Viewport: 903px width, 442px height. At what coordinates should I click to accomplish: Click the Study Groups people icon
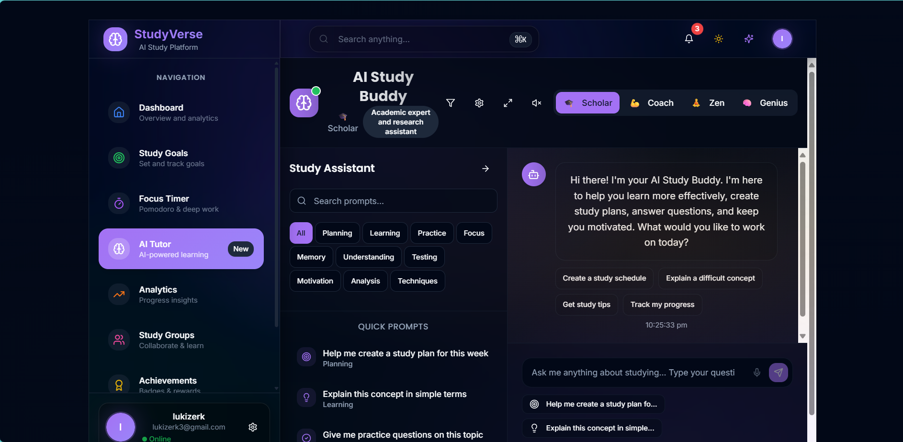(x=119, y=340)
